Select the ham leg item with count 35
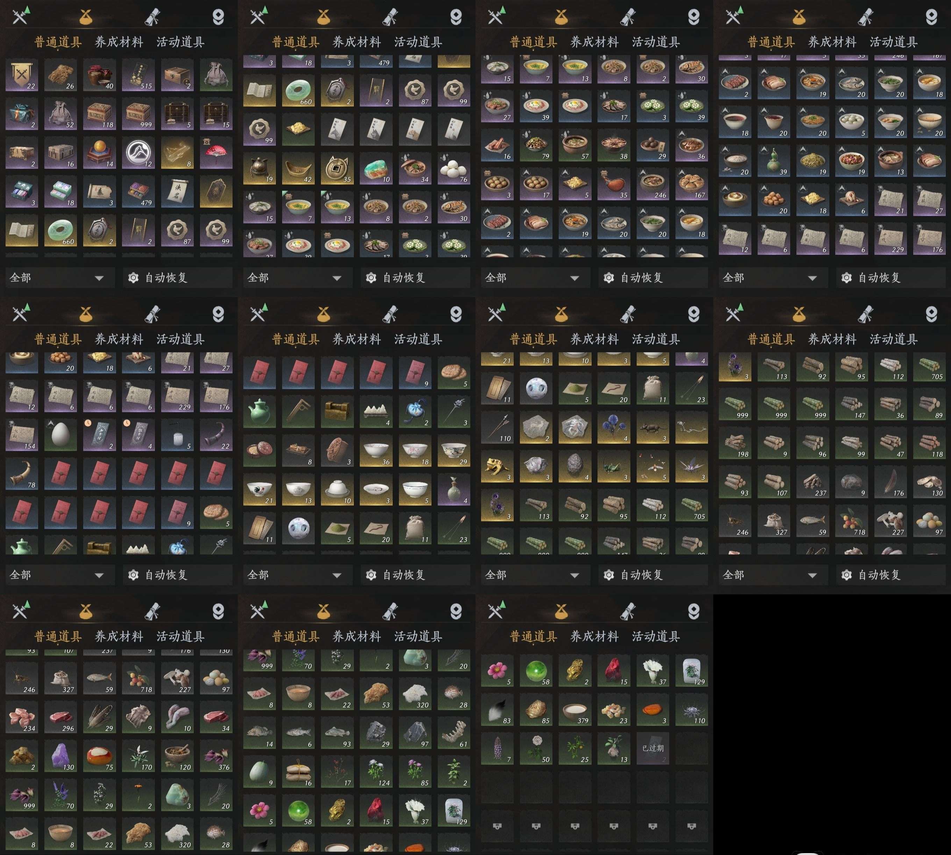 [614, 183]
